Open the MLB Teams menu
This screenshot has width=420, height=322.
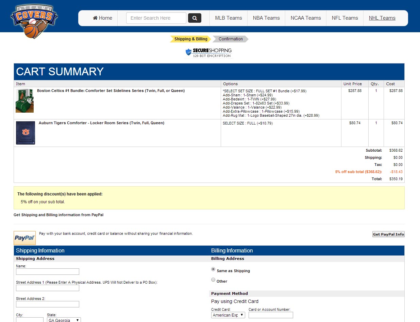[229, 18]
